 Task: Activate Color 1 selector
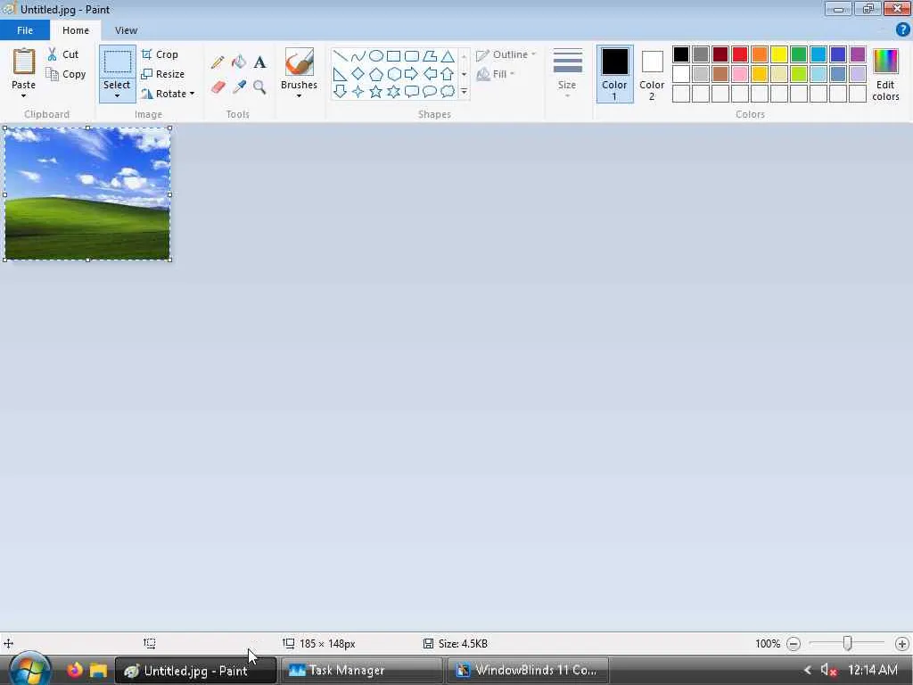(615, 74)
